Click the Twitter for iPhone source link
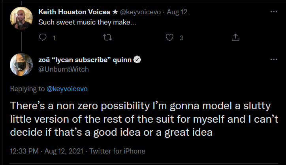Image resolution: width=286 pixels, height=165 pixels. click(x=117, y=151)
